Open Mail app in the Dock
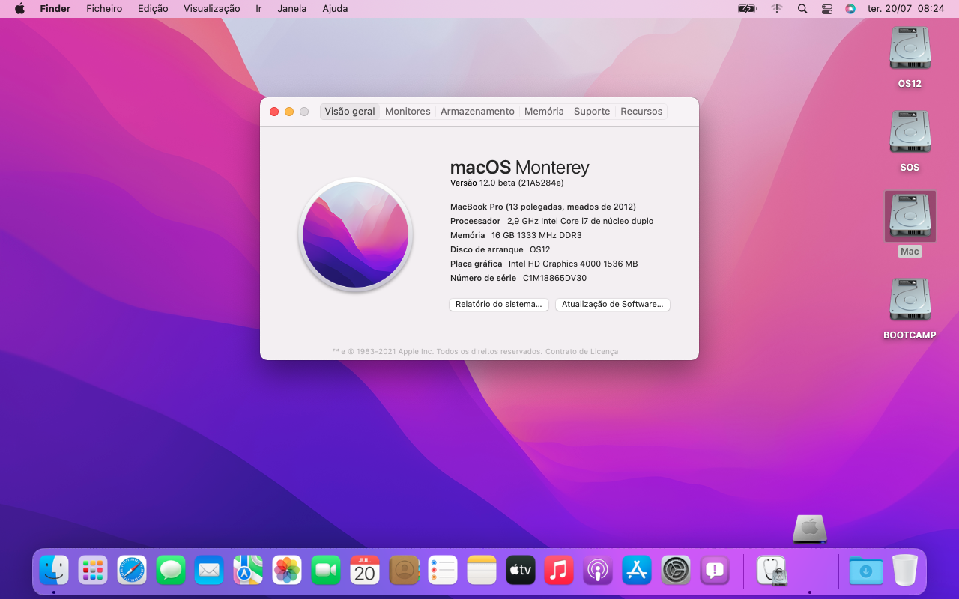The width and height of the screenshot is (959, 599). [209, 570]
